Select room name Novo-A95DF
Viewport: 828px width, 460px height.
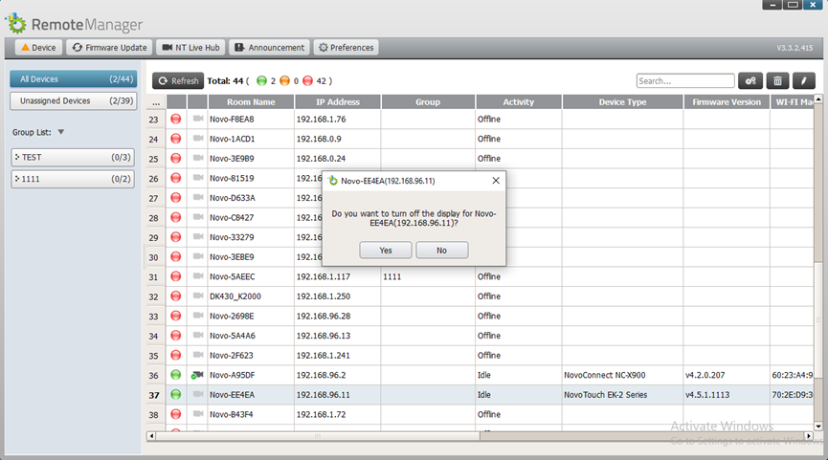(232, 375)
